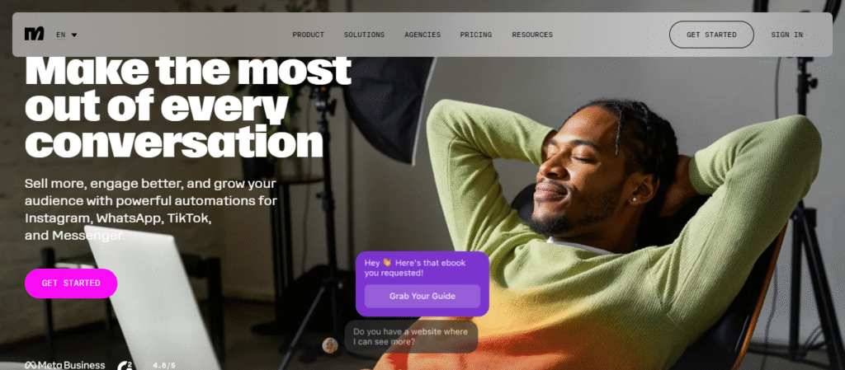845x370 pixels.
Task: Click the Grab Your Guide button
Action: (x=422, y=297)
